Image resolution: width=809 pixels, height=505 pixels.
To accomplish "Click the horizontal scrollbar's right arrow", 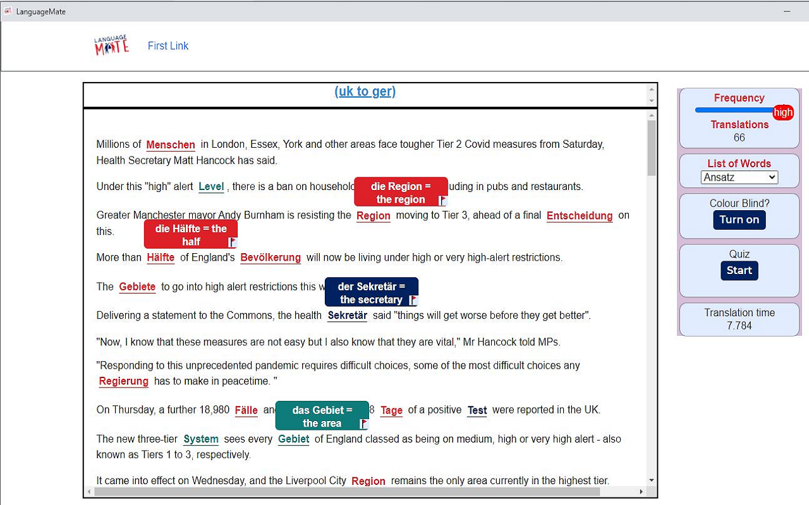I will [x=642, y=491].
